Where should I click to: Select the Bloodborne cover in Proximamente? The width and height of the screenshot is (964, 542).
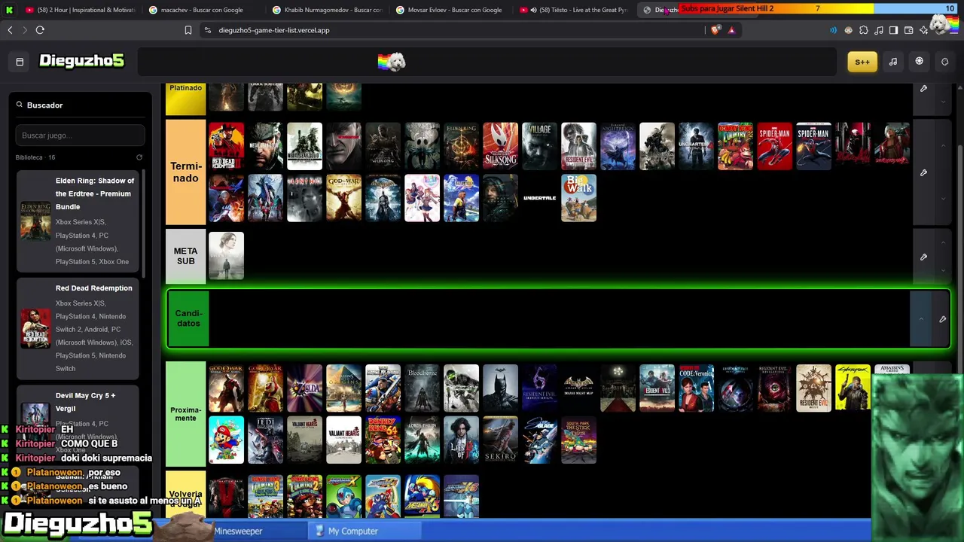(422, 388)
